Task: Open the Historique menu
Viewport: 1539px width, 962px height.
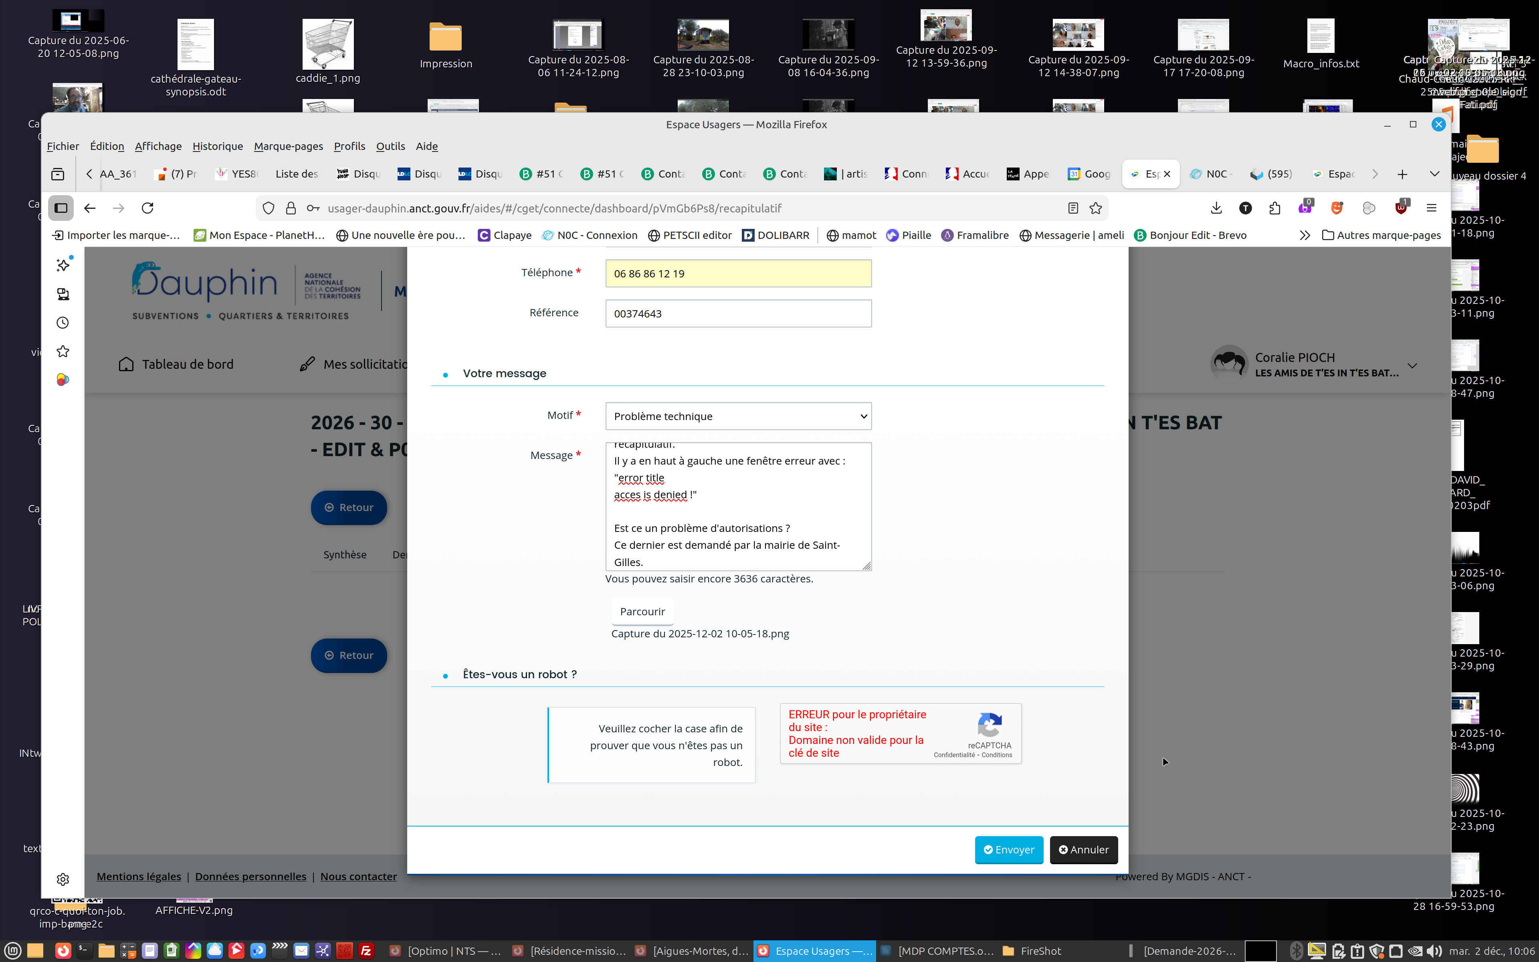Action: click(x=218, y=146)
